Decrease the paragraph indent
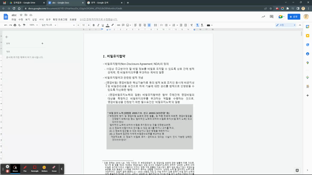Image resolution: width=312 pixels, height=175 pixels. pyautogui.click(x=181, y=25)
